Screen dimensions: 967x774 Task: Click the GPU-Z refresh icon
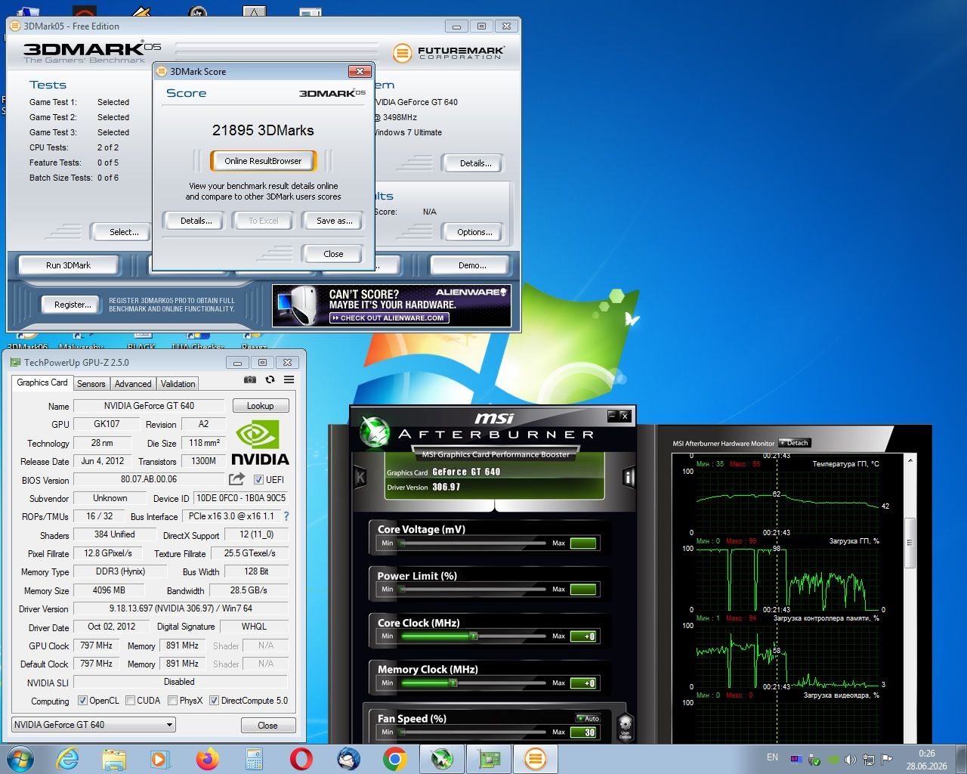[x=270, y=380]
